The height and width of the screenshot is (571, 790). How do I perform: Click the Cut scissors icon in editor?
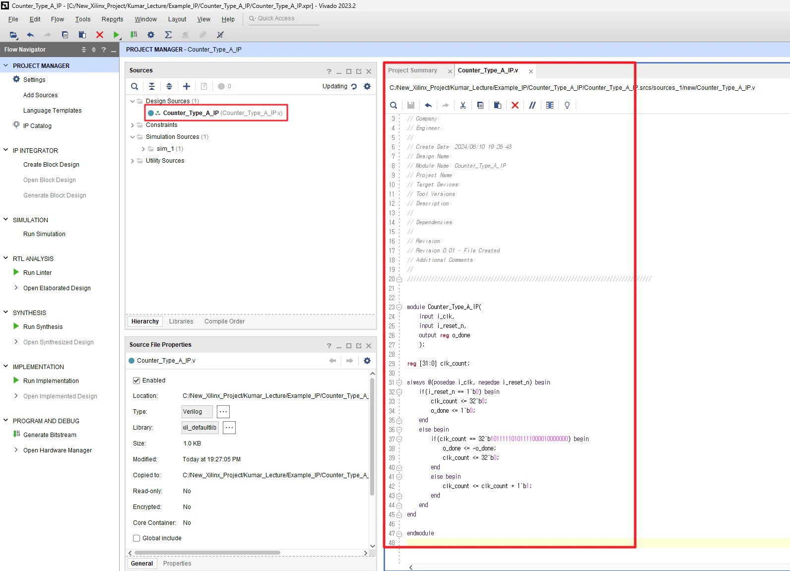click(x=463, y=105)
